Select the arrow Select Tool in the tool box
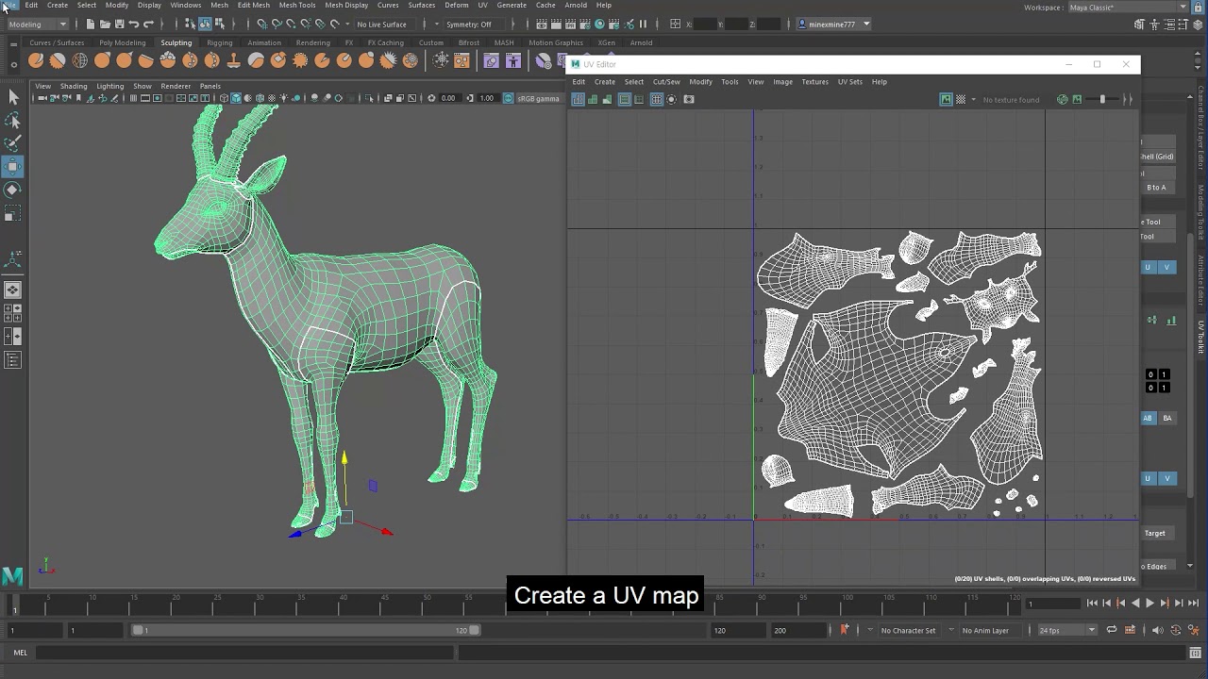1208x679 pixels. click(x=13, y=97)
